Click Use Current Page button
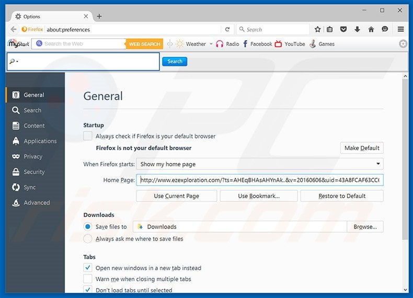The width and height of the screenshot is (413, 298). [177, 196]
